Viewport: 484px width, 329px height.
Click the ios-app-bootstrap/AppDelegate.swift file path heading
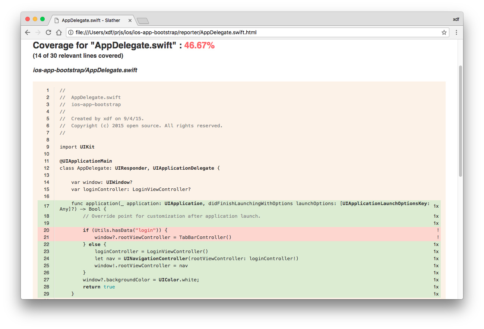click(85, 70)
